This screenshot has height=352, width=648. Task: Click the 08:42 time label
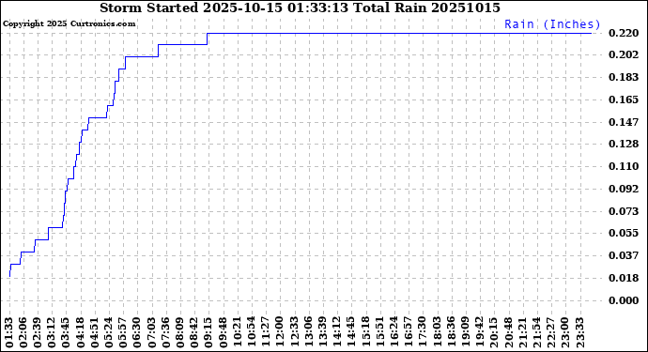[195, 333]
